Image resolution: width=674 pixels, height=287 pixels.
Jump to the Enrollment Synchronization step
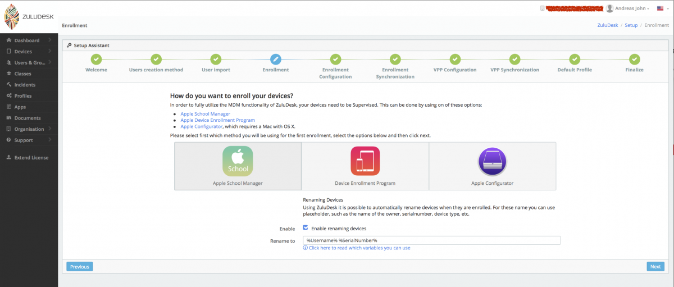pyautogui.click(x=395, y=59)
